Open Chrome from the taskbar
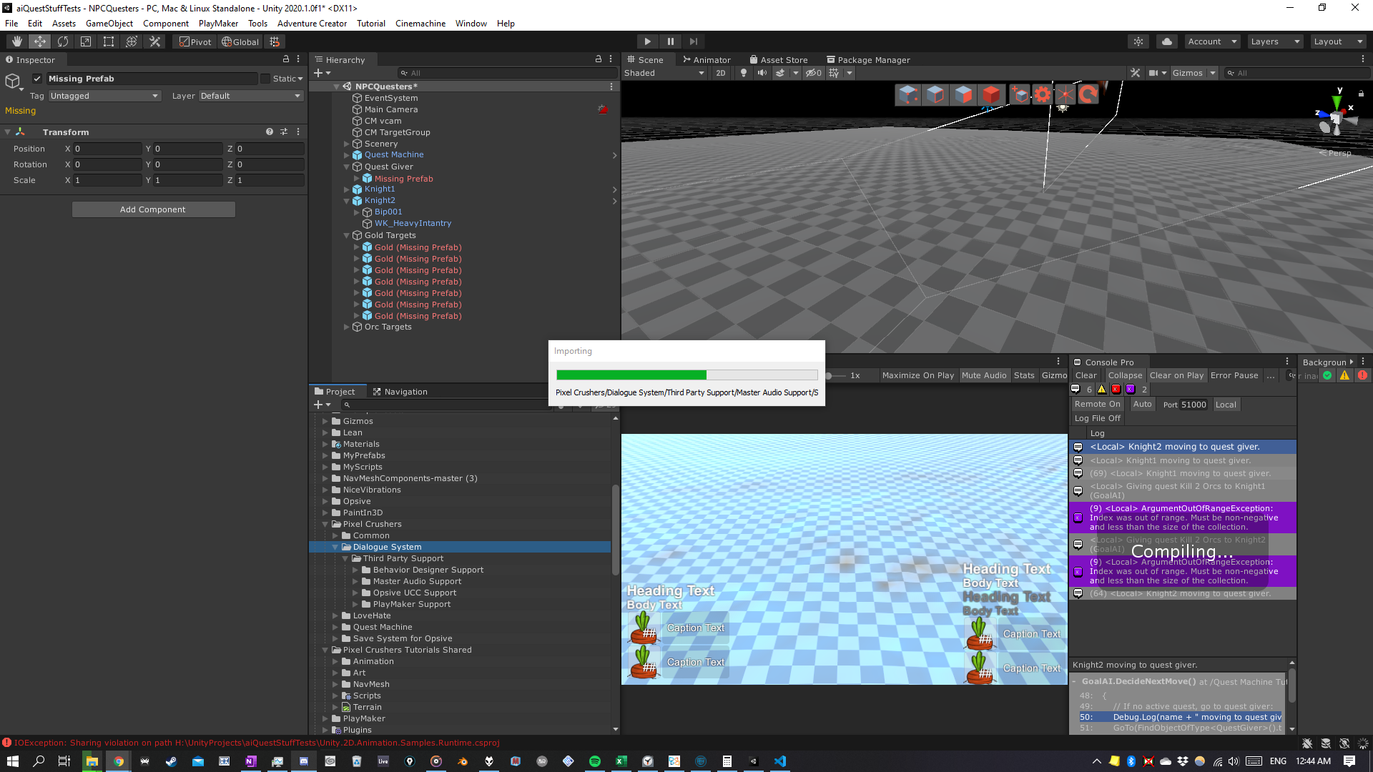 click(x=119, y=761)
